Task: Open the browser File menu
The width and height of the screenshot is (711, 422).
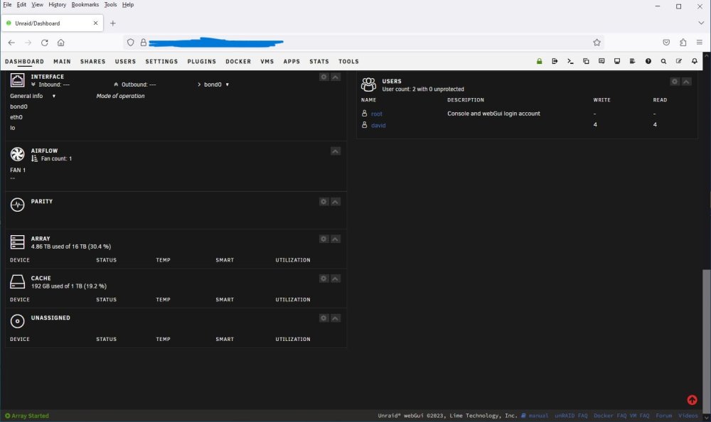Action: [x=7, y=4]
